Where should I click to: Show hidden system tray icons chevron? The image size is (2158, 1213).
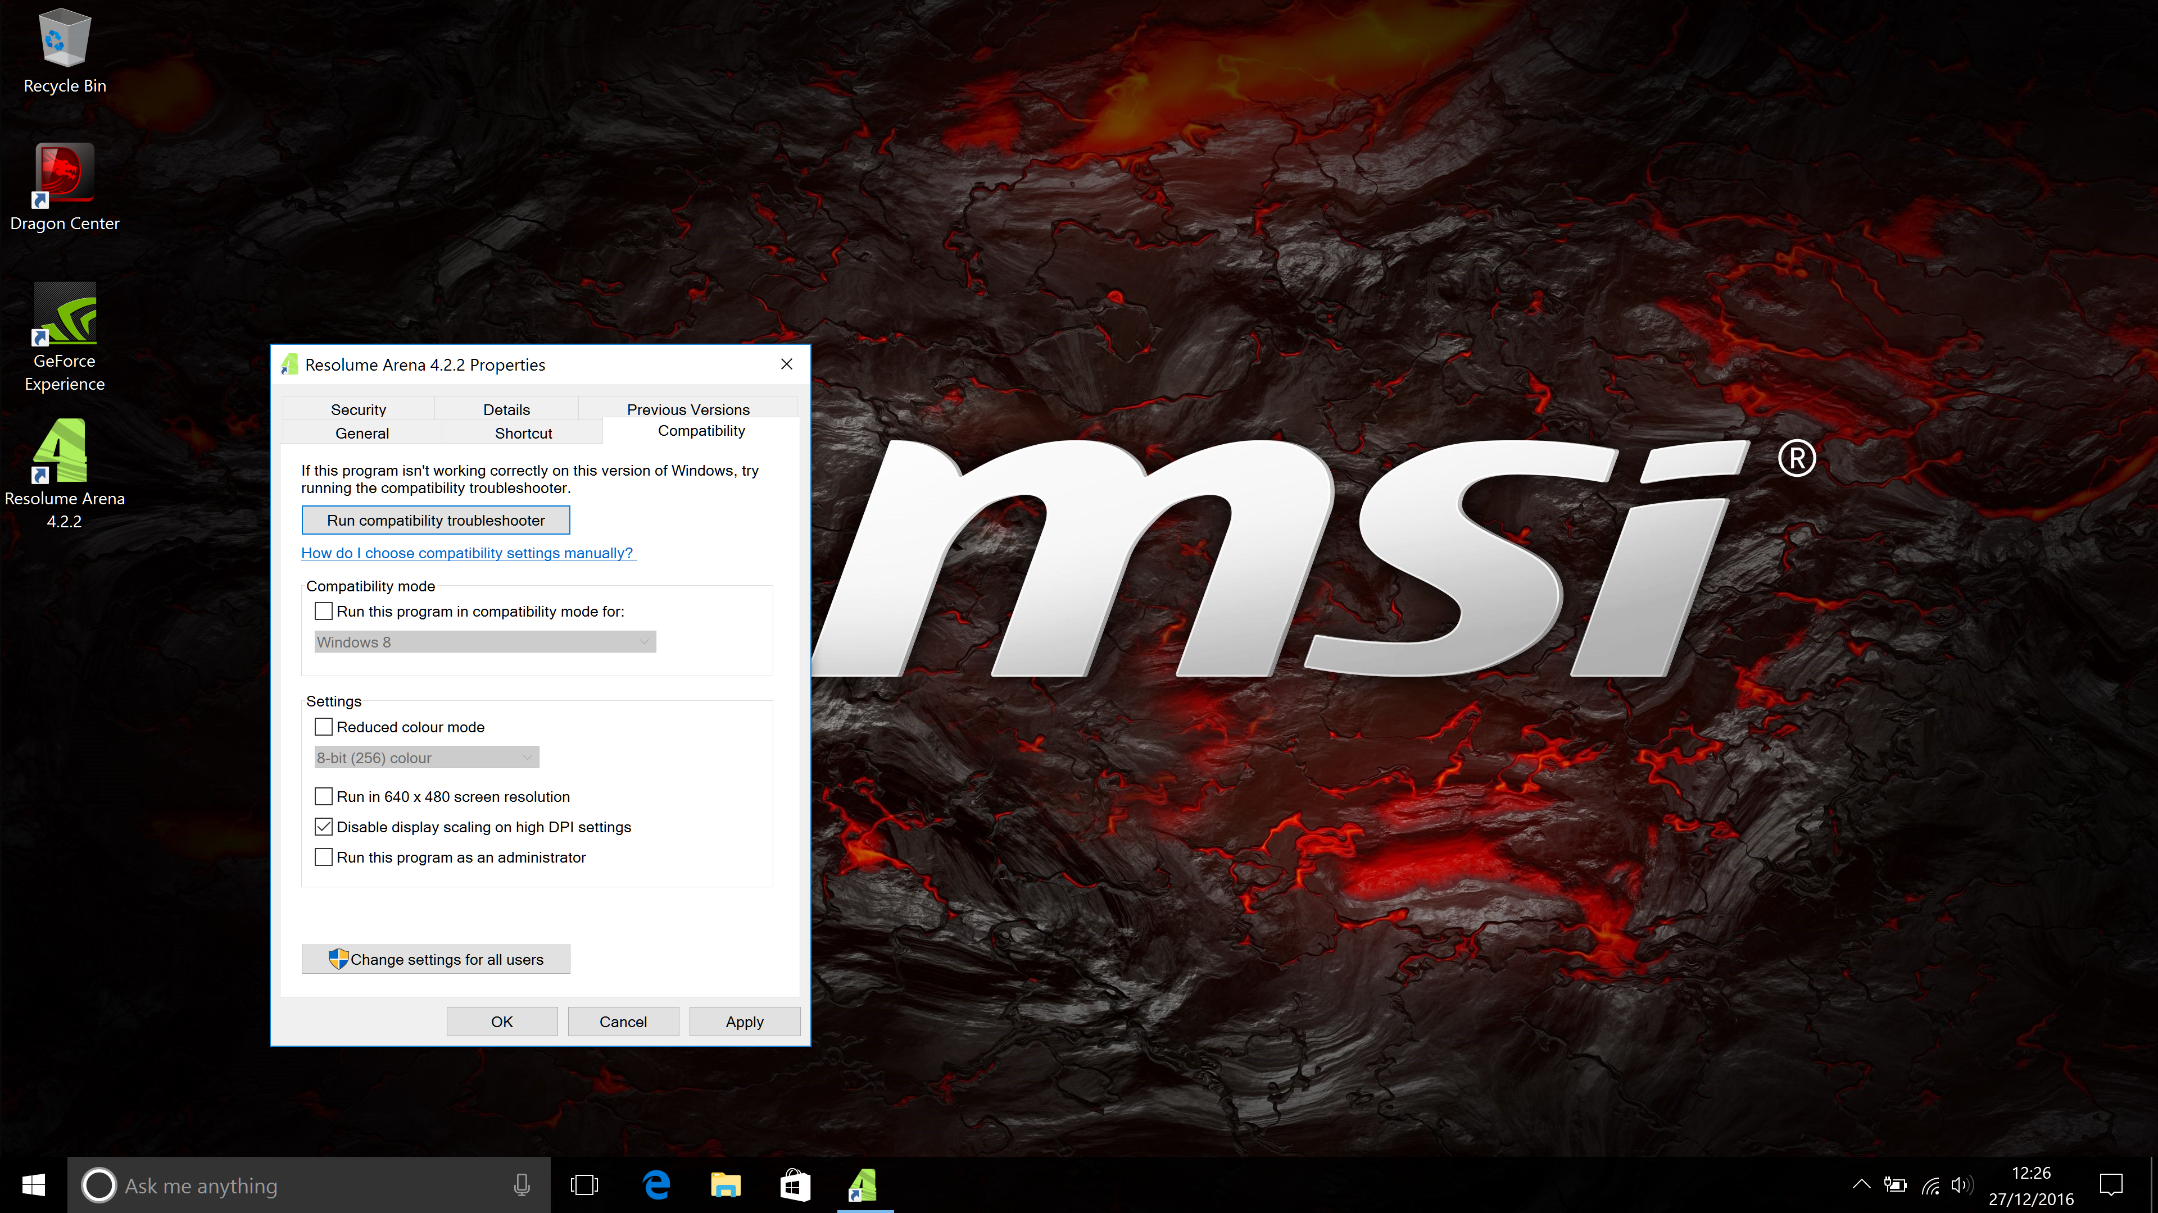tap(1861, 1184)
